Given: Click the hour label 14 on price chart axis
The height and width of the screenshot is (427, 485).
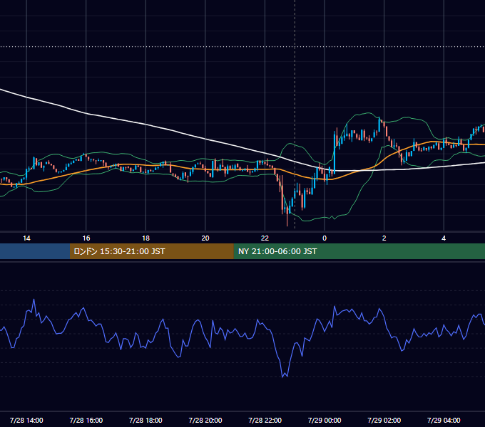Looking at the screenshot, I should coord(26,238).
